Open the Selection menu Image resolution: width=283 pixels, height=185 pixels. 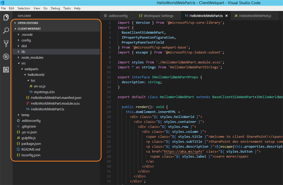[24, 8]
